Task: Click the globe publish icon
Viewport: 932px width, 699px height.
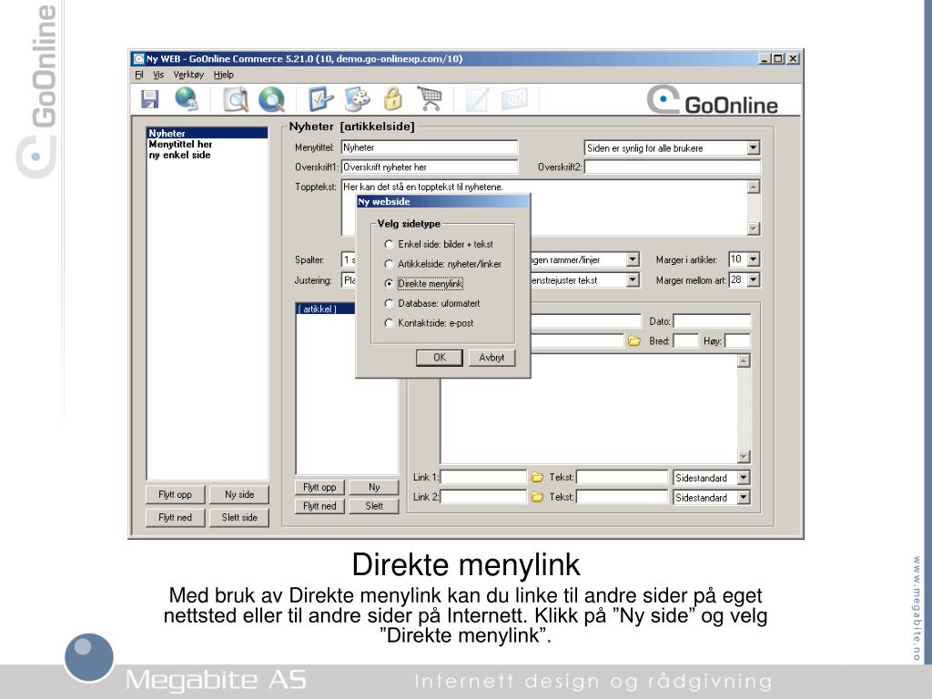Action: [187, 98]
